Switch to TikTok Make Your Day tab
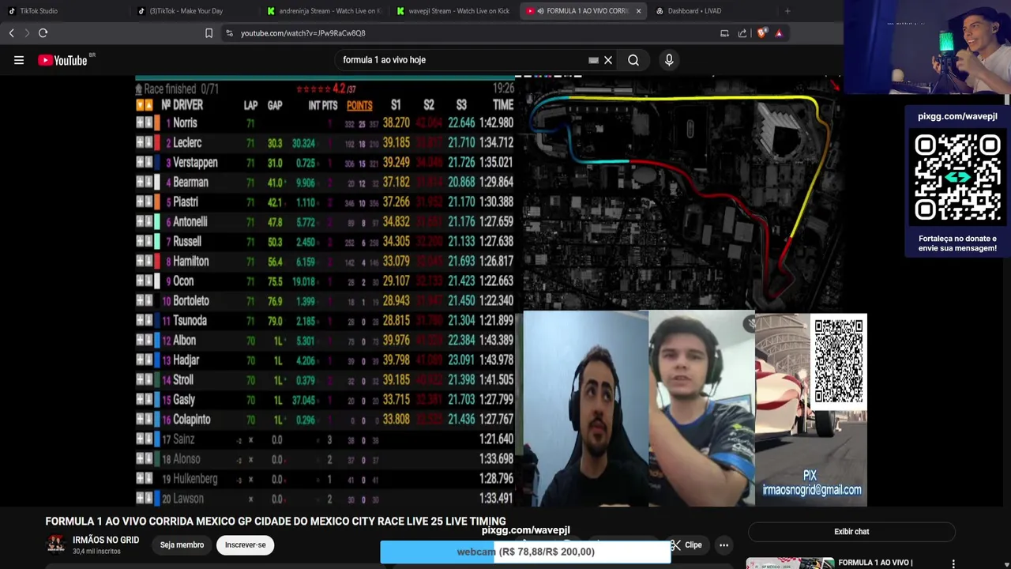The height and width of the screenshot is (569, 1011). [195, 11]
